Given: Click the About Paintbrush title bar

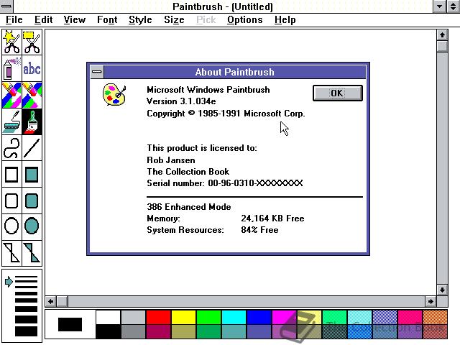Looking at the screenshot, I should (235, 72).
